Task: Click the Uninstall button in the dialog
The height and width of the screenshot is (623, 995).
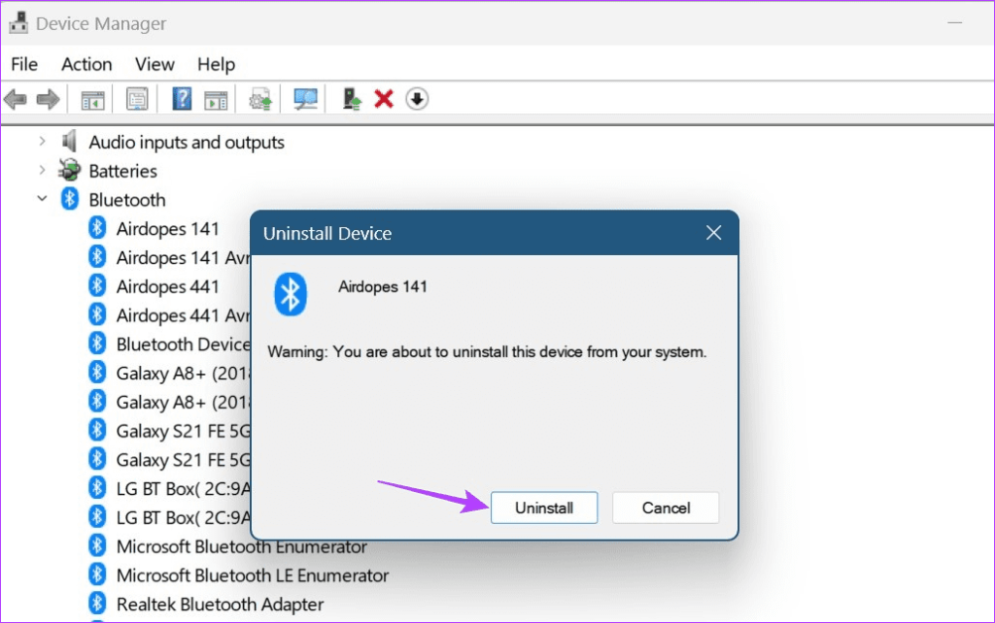Action: (544, 508)
